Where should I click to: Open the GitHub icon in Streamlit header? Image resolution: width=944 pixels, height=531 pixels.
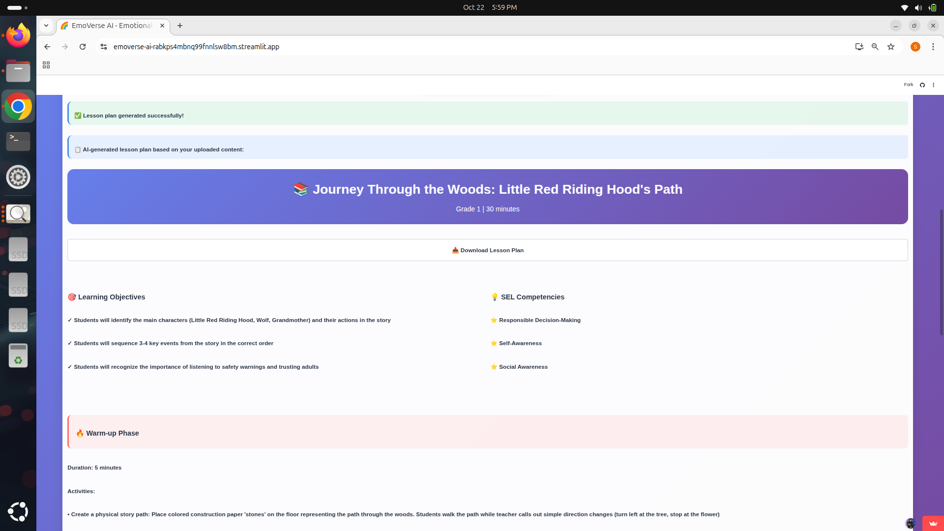point(922,85)
